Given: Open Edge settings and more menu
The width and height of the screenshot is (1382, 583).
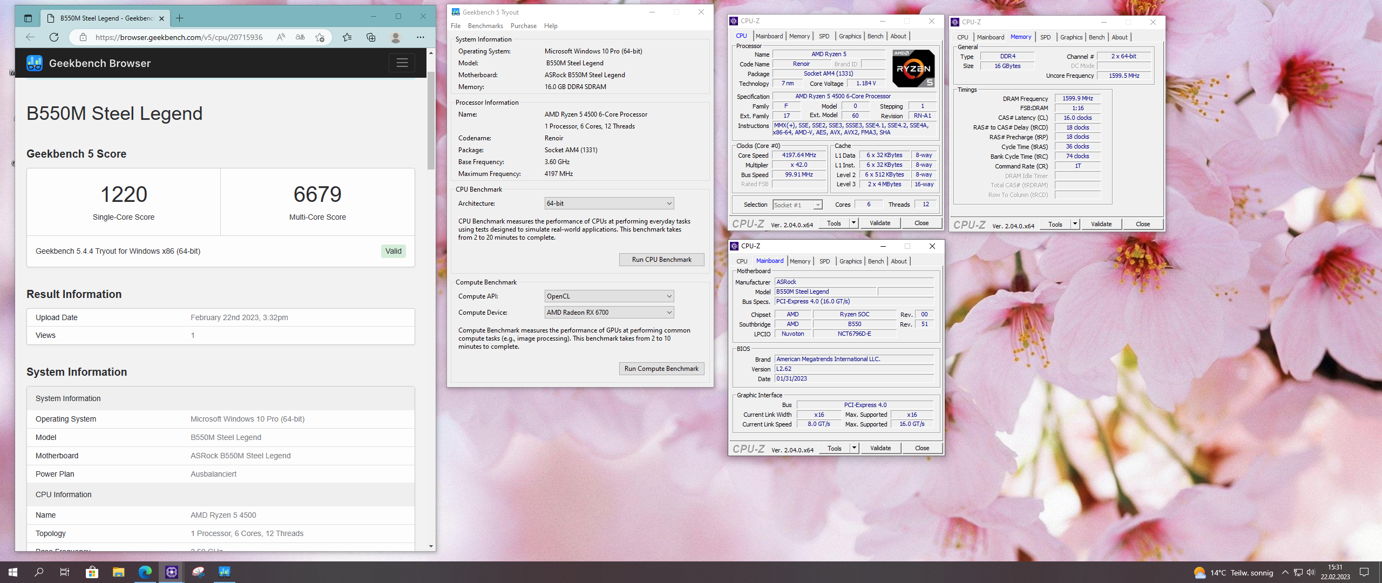Looking at the screenshot, I should point(421,37).
